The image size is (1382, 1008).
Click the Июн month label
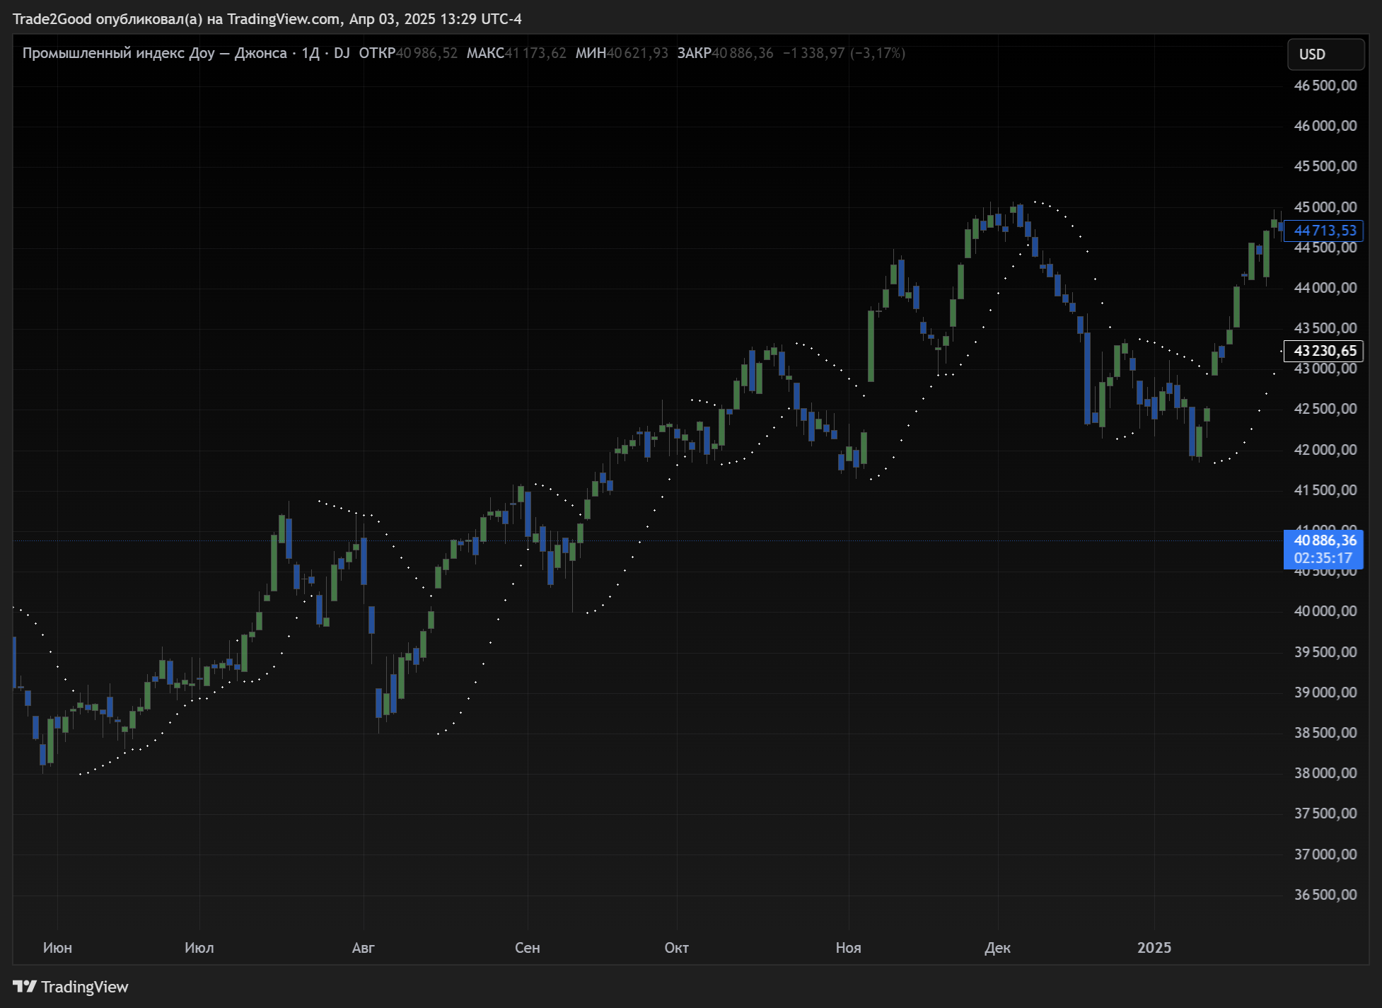click(x=57, y=948)
